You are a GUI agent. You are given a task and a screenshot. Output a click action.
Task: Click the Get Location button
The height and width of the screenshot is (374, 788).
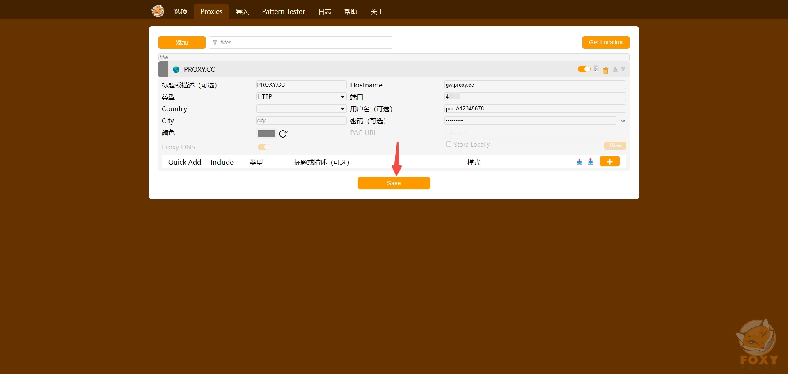[x=606, y=42]
